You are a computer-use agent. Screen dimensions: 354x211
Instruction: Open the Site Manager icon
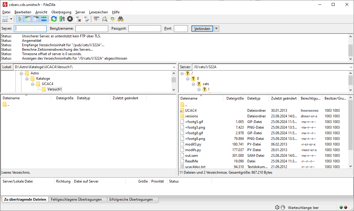[5, 19]
